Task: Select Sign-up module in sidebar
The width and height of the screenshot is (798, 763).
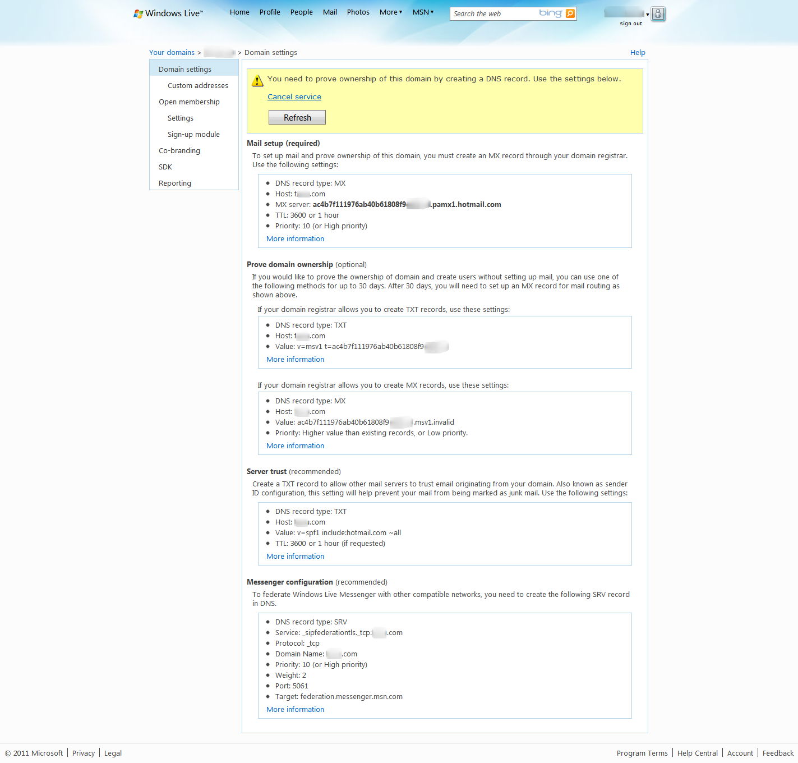Action: pyautogui.click(x=193, y=134)
